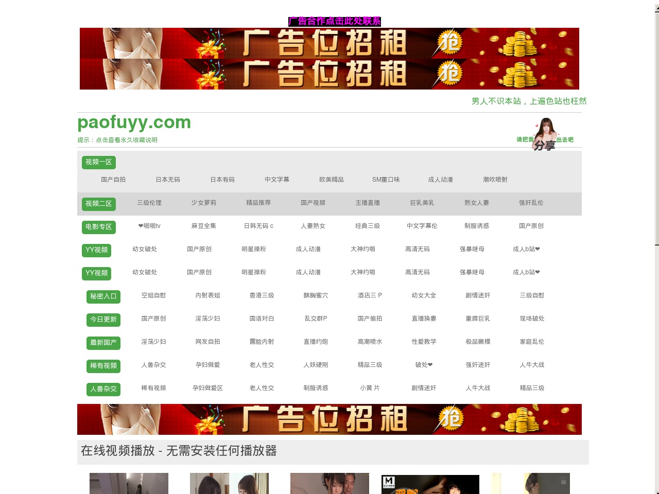Click the 广告位招租 banner above 在线视频播放 heading
This screenshot has width=659, height=494.
329,419
